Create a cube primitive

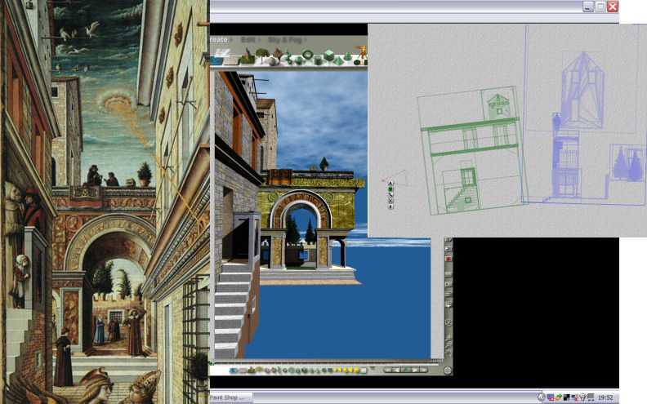point(328,55)
